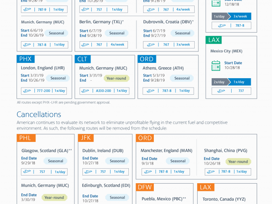Click the airplane icon in Munich's 787-8 row under Start 6/6/19
Image resolution: width=272 pixels, height=204 pixels.
(x=27, y=45)
